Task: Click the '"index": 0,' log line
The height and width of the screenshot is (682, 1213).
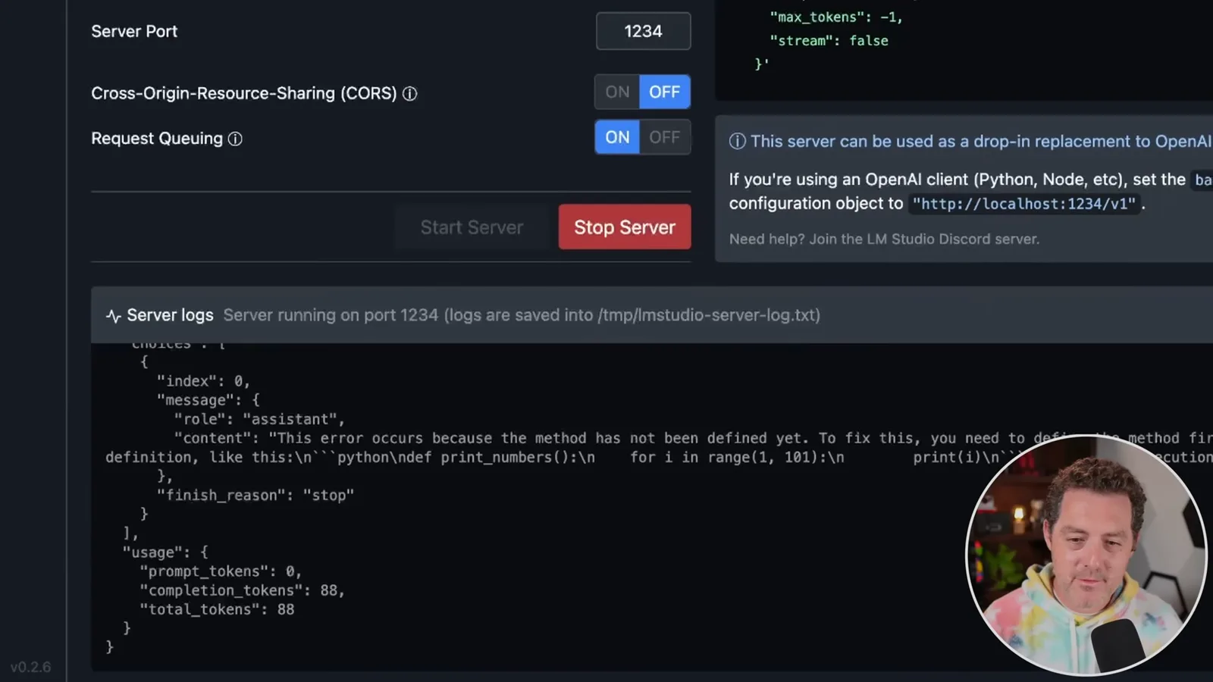Action: 203,381
